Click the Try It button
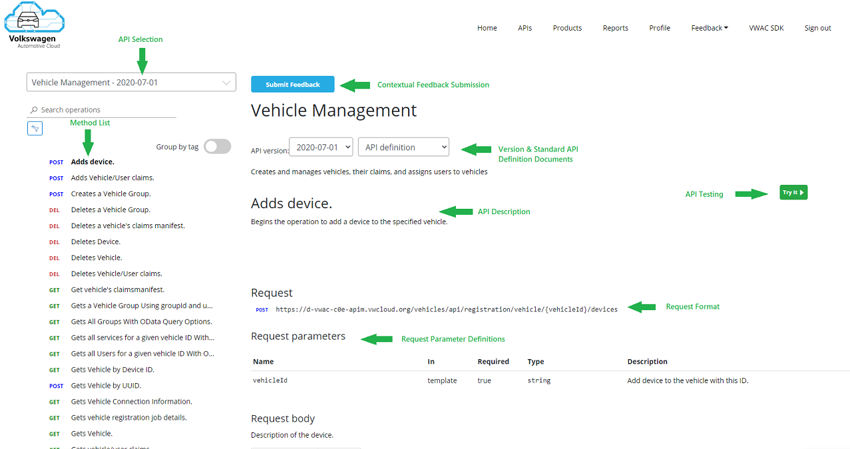The width and height of the screenshot is (850, 449). pos(793,192)
